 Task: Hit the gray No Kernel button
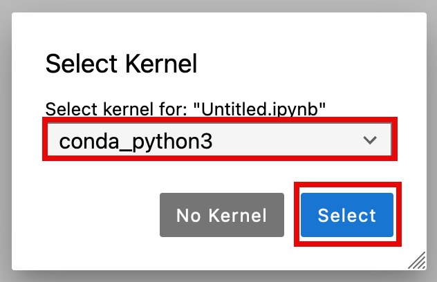point(221,215)
